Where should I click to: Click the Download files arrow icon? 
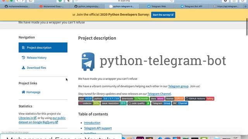[x=23, y=68]
